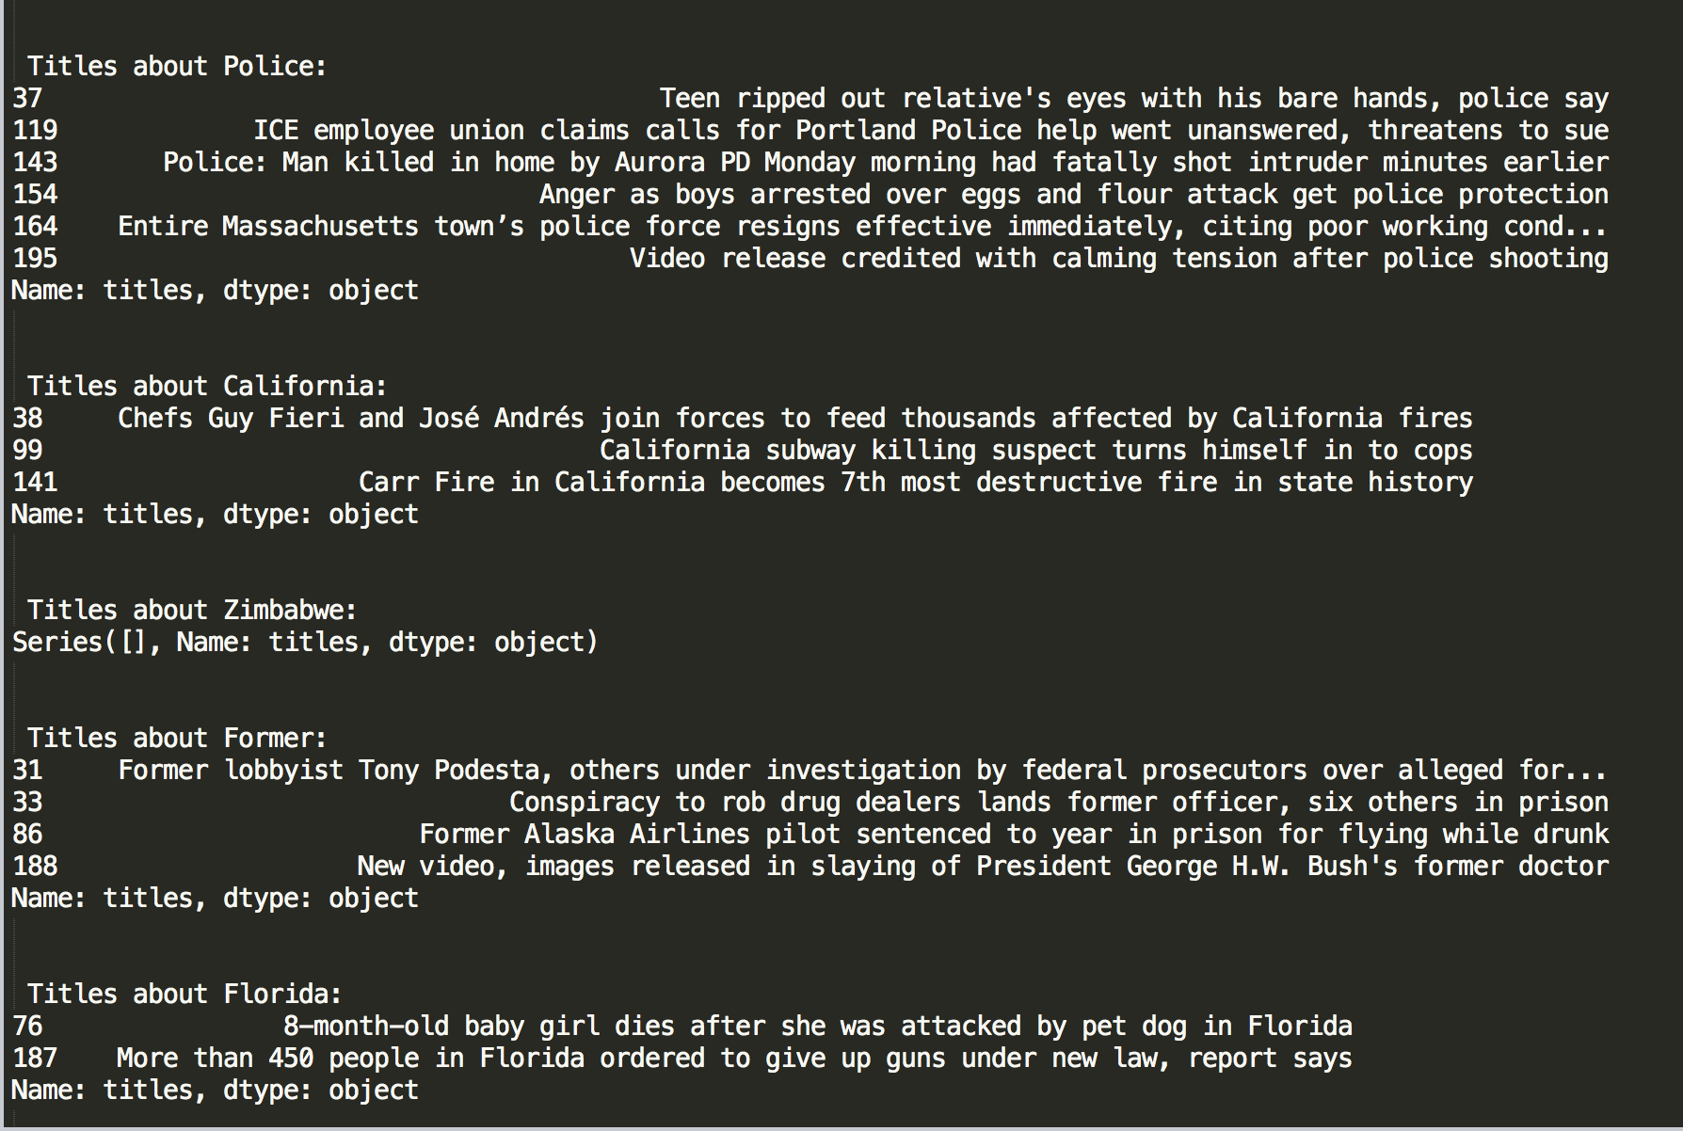The image size is (1683, 1131).
Task: Click the 'Titles about Former:' heading
Action: pos(177,739)
